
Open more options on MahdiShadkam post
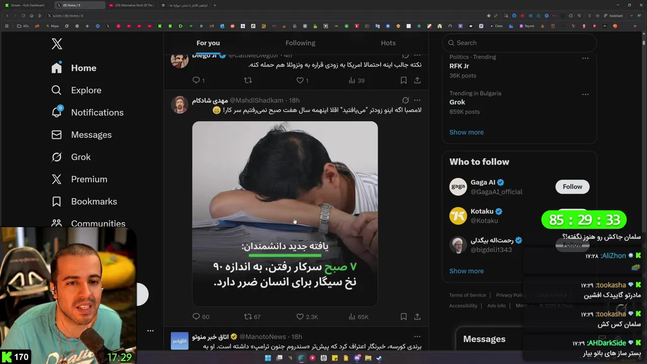pos(417,100)
